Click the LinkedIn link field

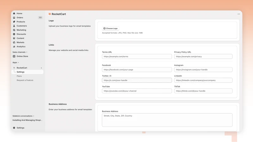click(203, 80)
